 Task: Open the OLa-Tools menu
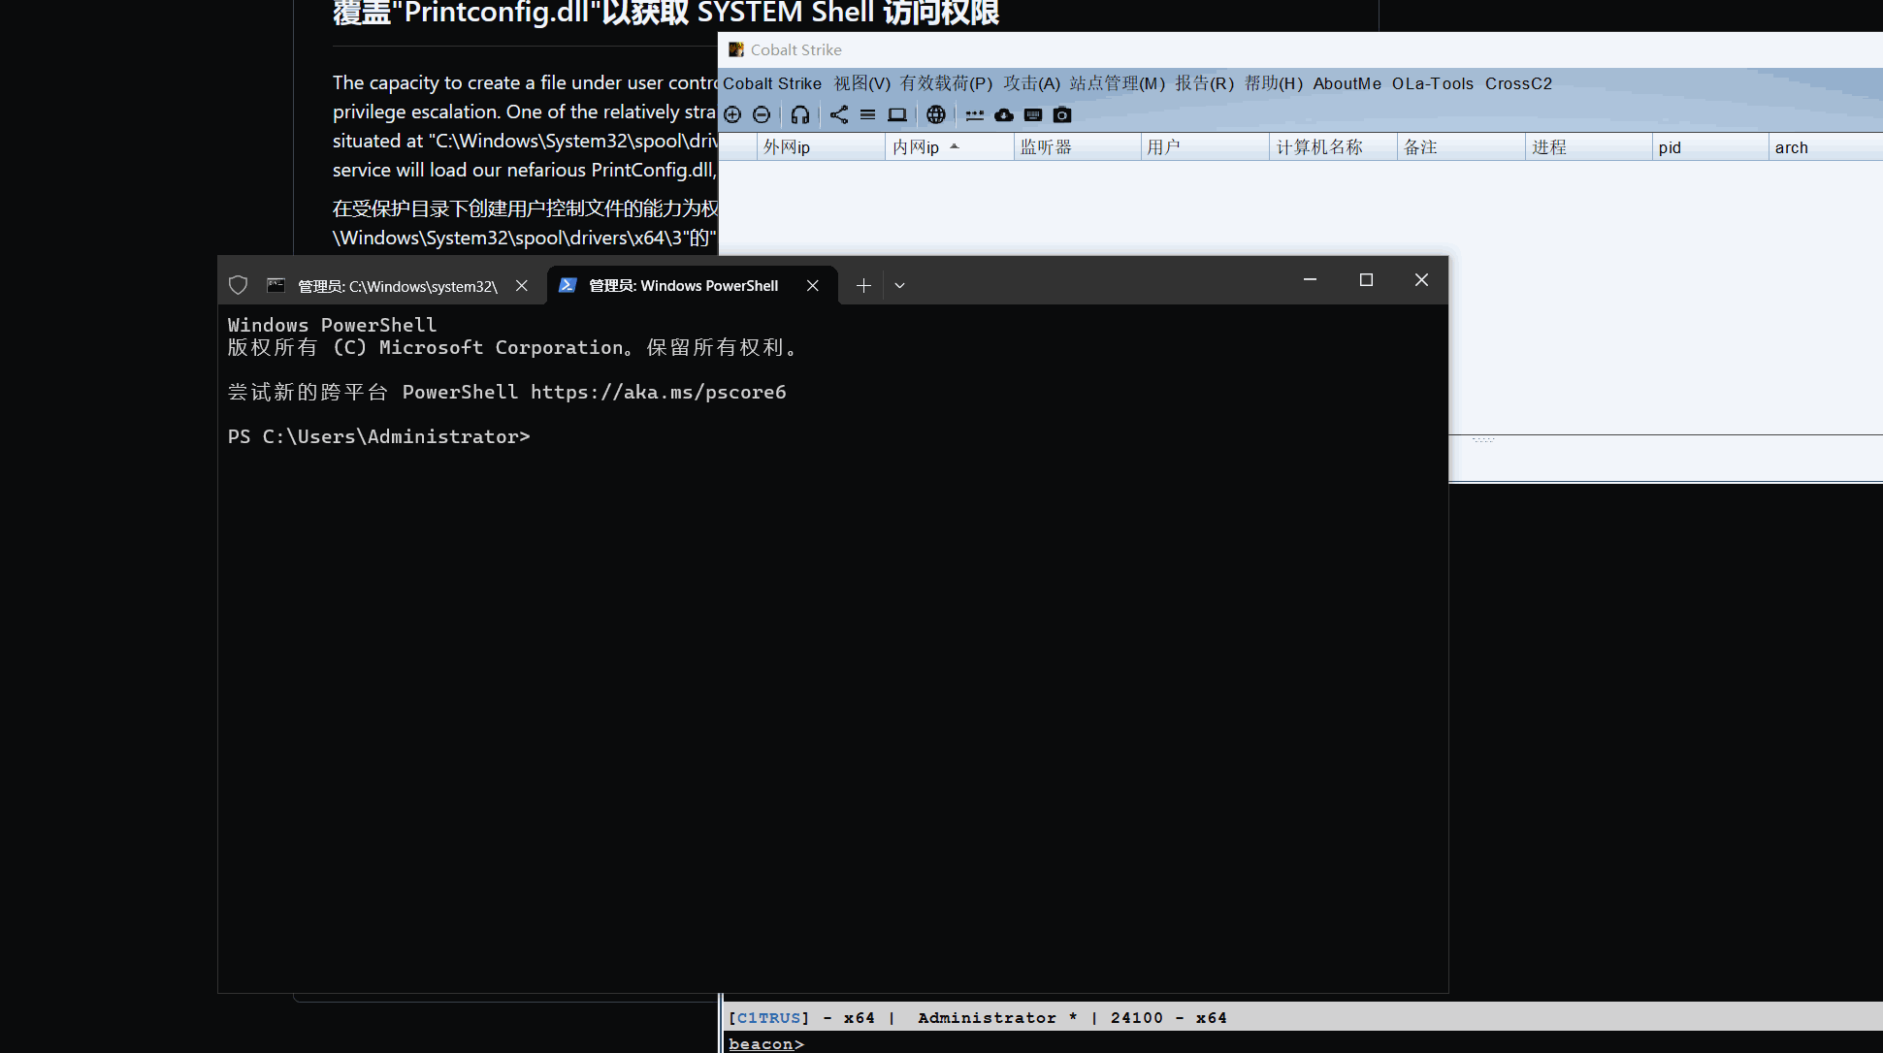(1433, 83)
